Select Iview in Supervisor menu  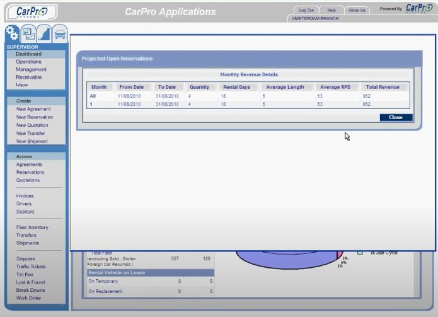(22, 85)
